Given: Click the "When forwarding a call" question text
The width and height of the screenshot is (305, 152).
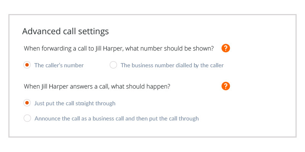Looking at the screenshot, I should [x=119, y=49].
